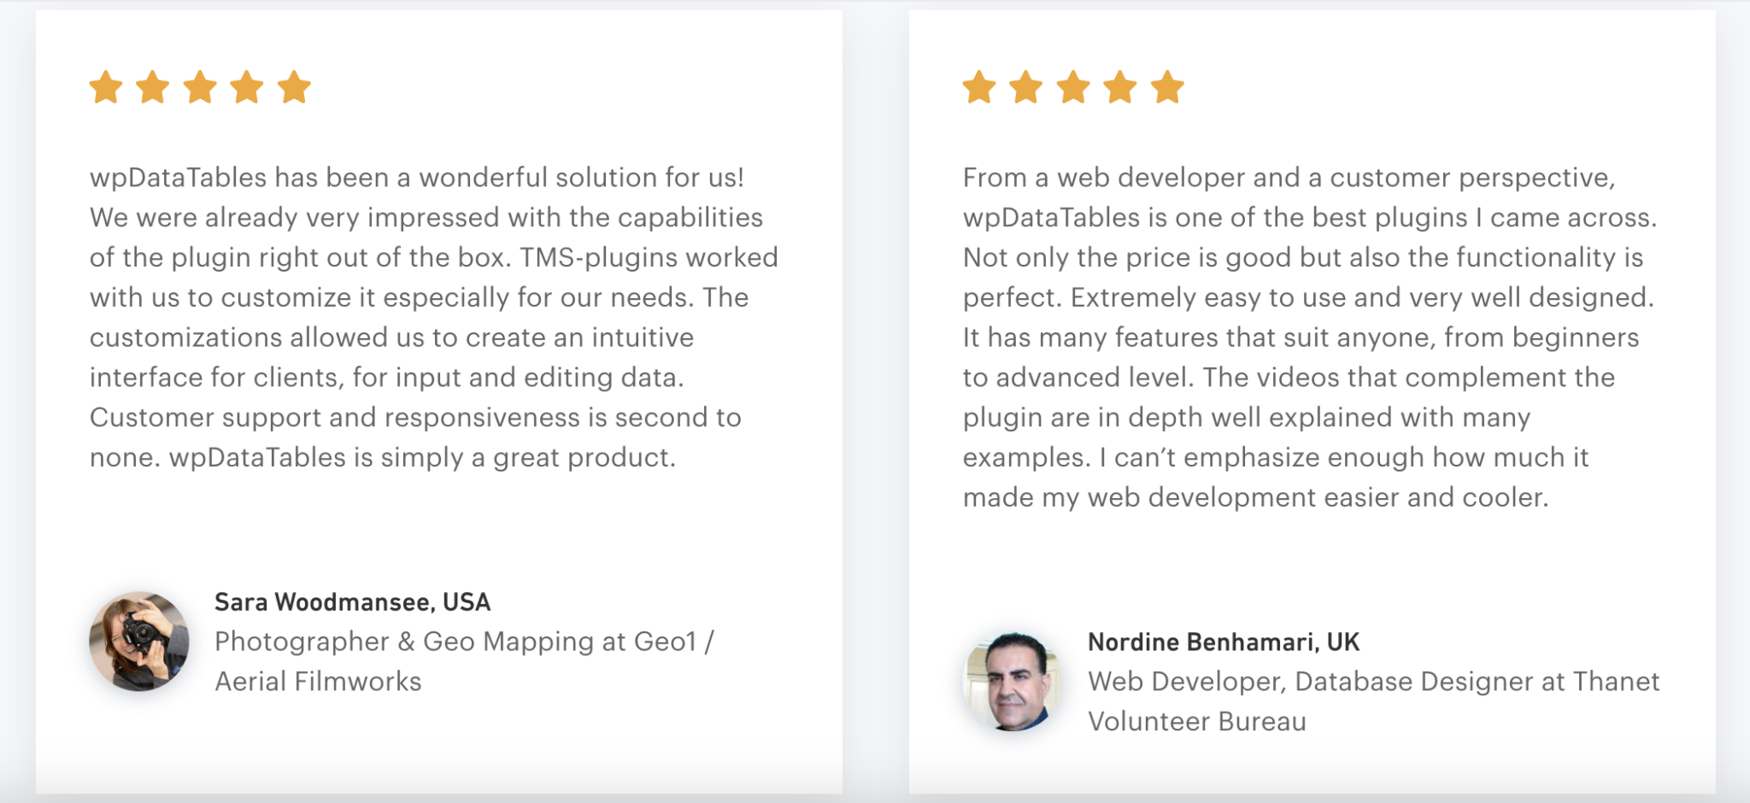Viewport: 1750px width, 803px height.
Task: Click the first star in Nordine Benhamari's review
Action: 979,87
